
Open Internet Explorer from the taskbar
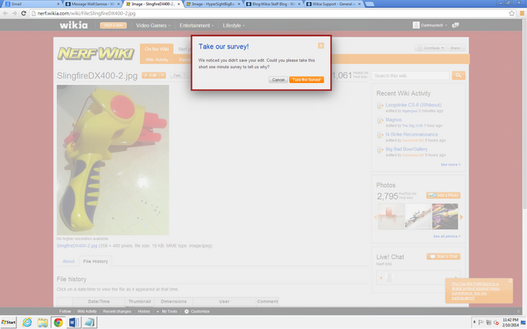(x=27, y=322)
